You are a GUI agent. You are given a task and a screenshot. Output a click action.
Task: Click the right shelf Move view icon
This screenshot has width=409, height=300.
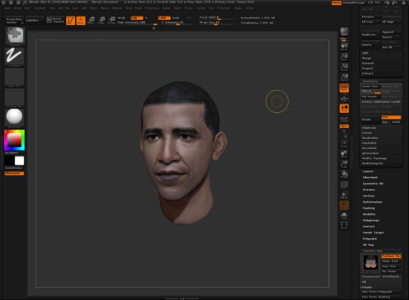pyautogui.click(x=344, y=154)
